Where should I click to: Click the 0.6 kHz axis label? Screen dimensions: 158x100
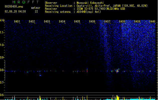2,95
